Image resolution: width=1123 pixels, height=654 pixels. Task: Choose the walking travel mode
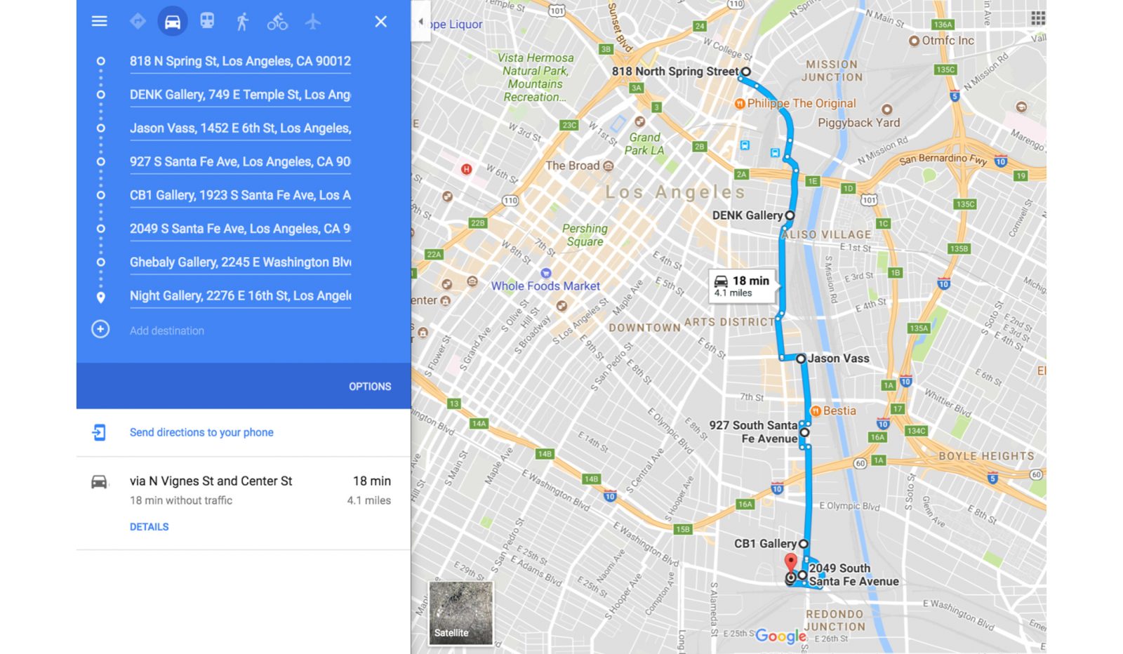click(x=242, y=21)
